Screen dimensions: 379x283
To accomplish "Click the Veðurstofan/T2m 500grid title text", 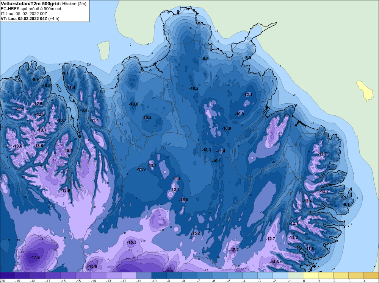I will (x=31, y=3).
